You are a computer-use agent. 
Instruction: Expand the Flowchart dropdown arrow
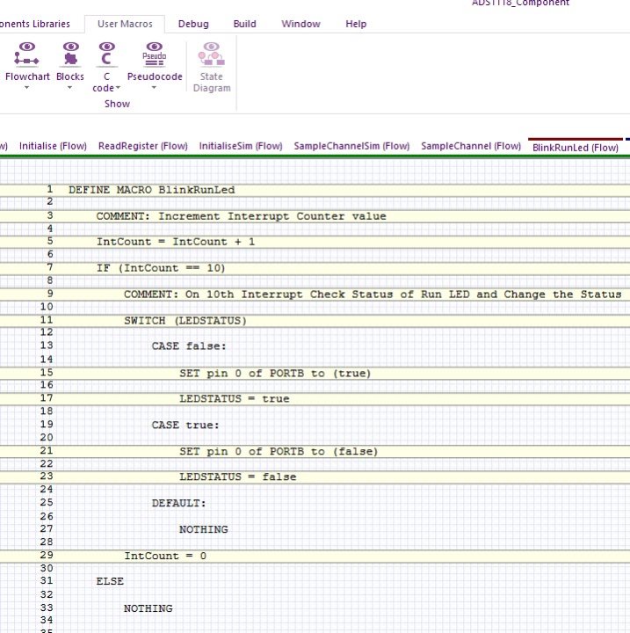point(26,88)
